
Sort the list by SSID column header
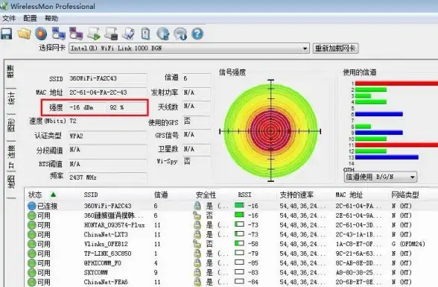(91, 195)
